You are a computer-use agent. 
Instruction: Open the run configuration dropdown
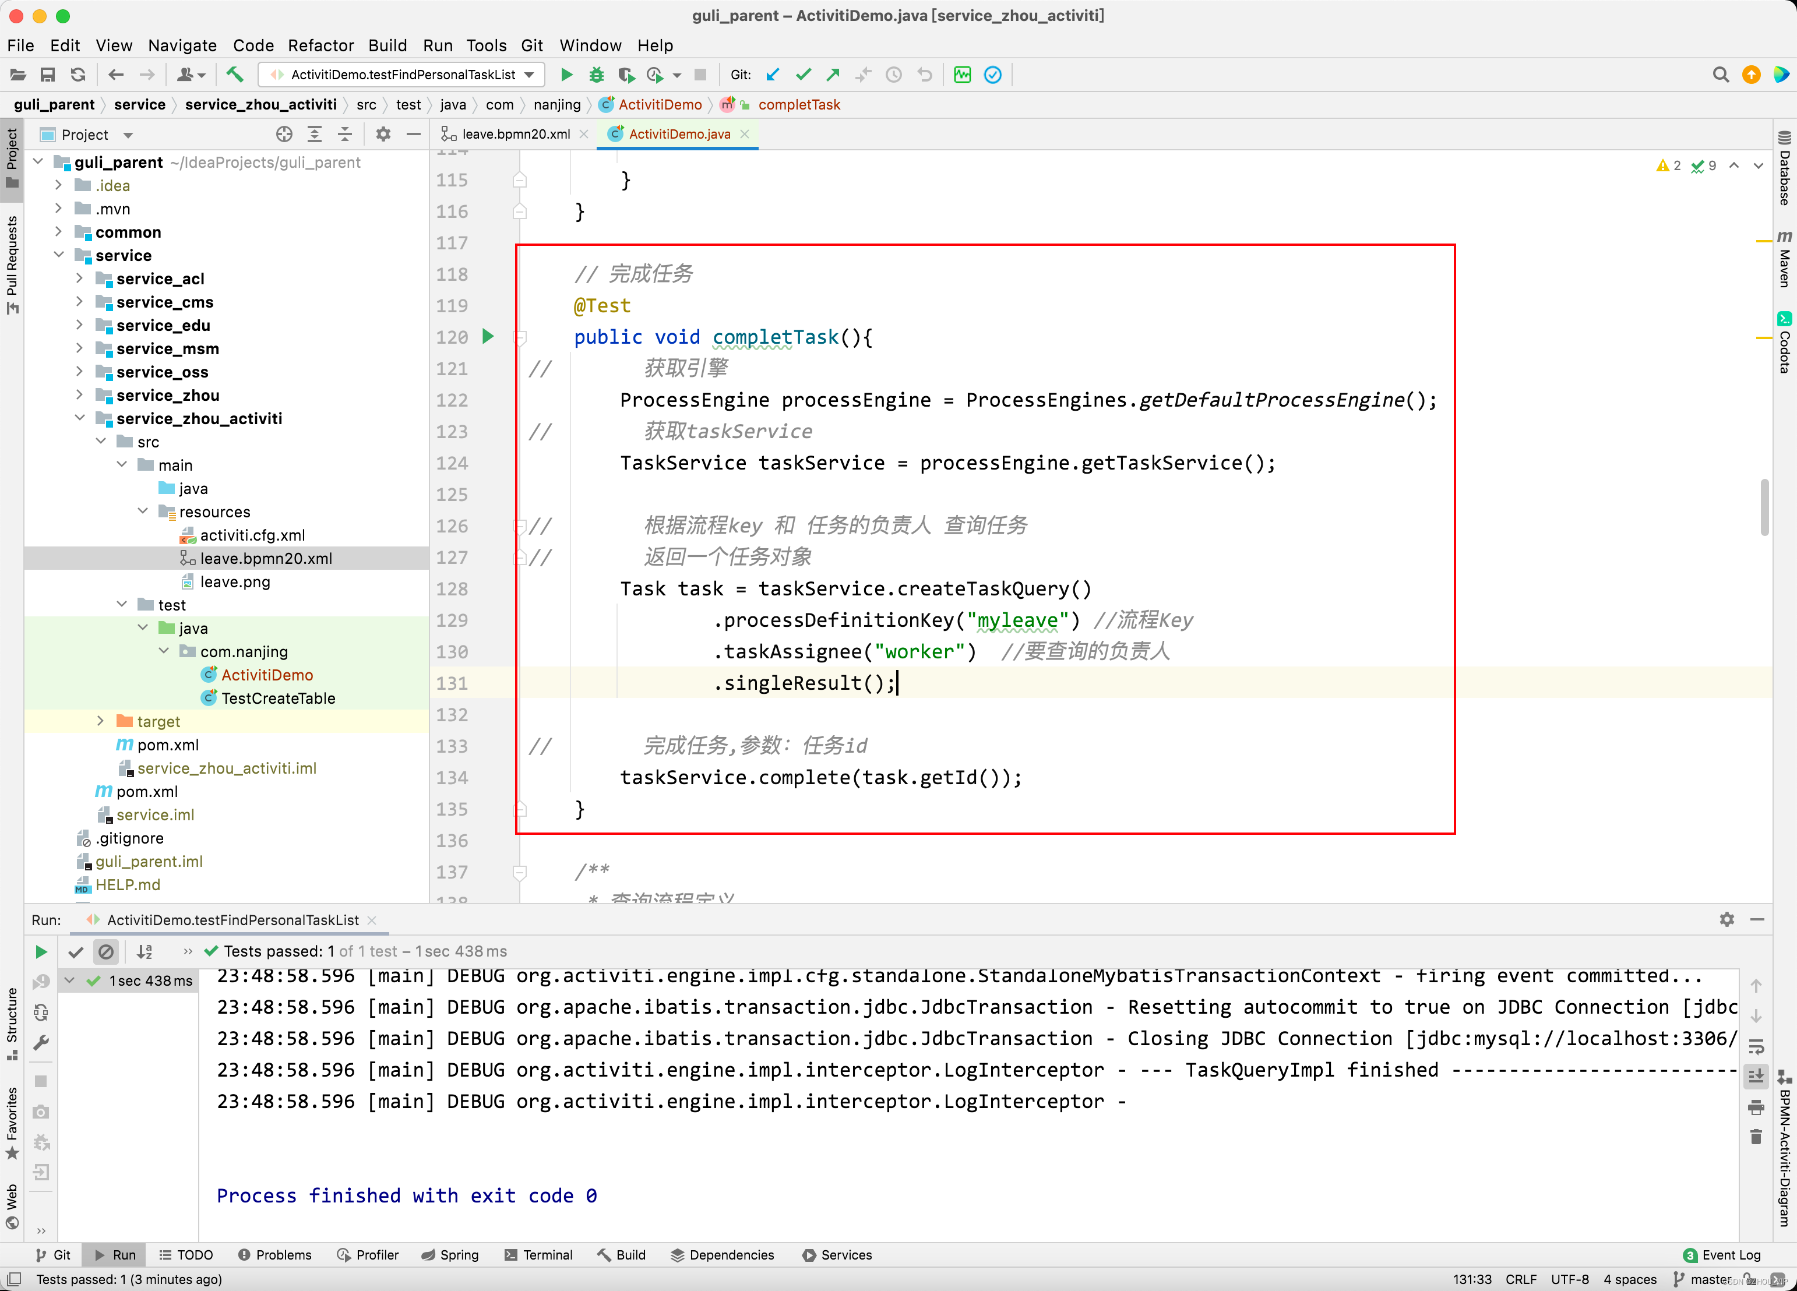point(529,75)
